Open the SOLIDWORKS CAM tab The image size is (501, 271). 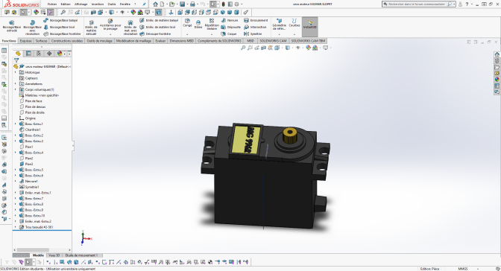273,41
